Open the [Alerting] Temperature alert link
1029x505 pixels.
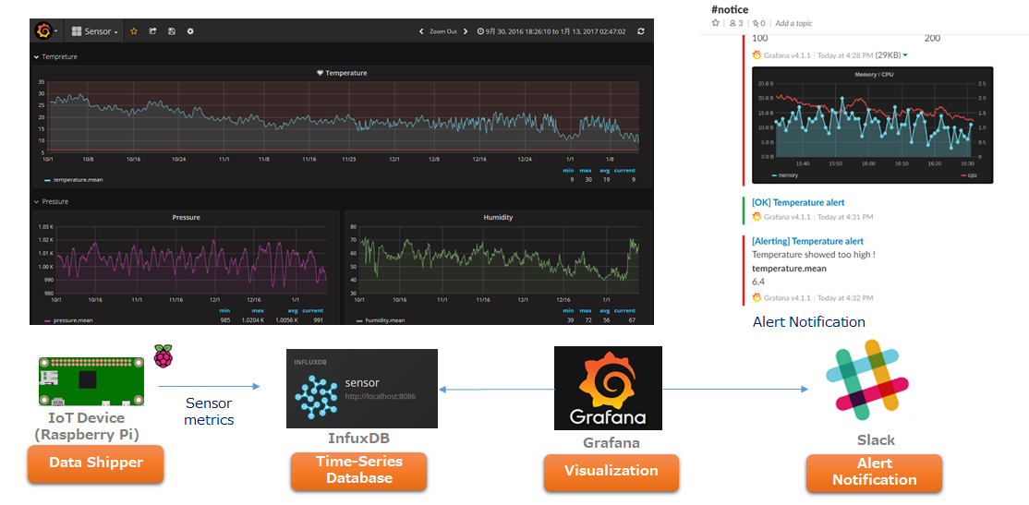[x=807, y=241]
